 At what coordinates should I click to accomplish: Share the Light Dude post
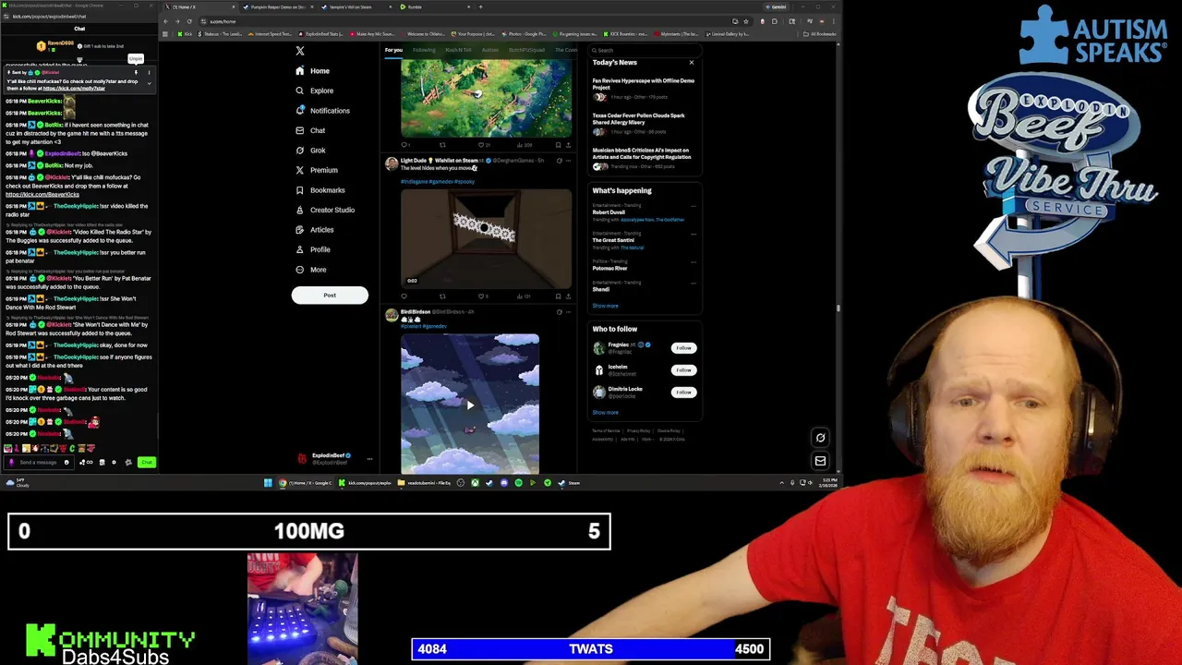tap(568, 296)
